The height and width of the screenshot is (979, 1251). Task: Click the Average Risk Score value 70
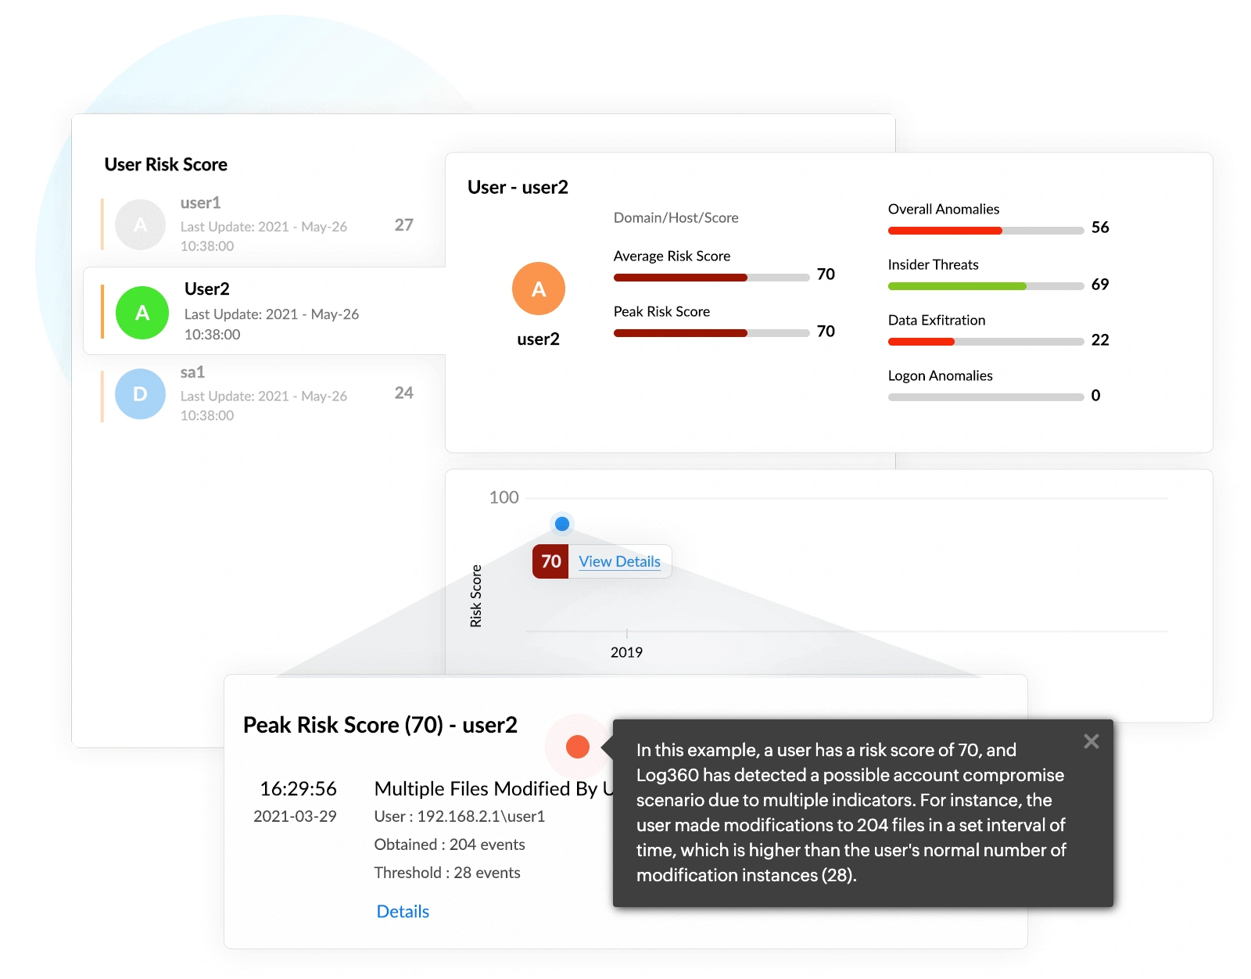[x=826, y=274]
